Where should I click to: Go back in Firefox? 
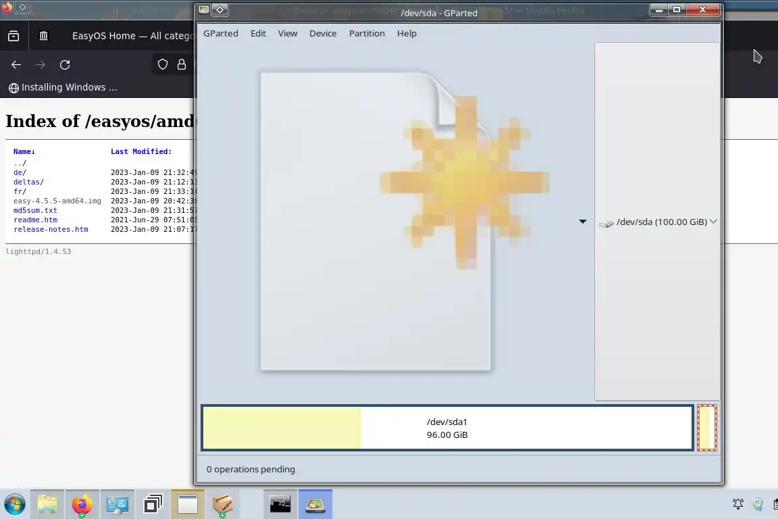16,65
